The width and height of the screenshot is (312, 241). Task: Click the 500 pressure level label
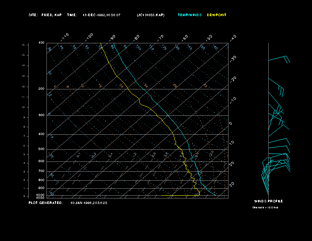coord(41,149)
